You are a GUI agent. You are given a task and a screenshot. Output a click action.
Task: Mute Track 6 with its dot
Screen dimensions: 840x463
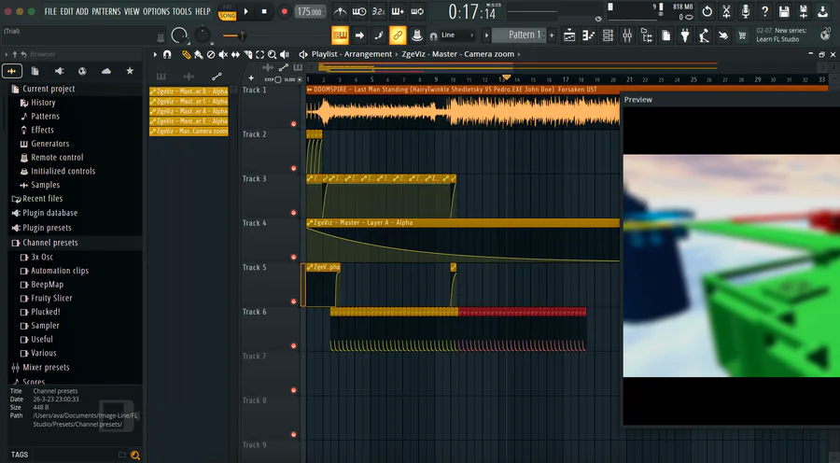click(294, 346)
